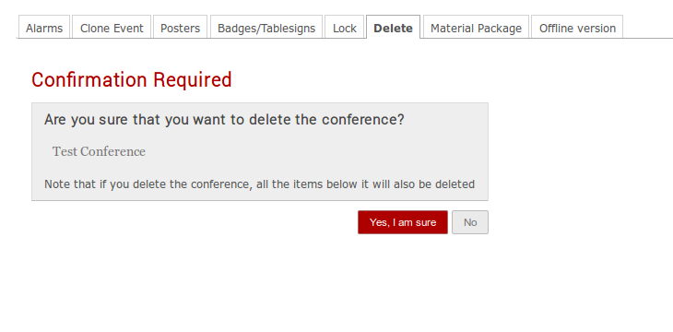The height and width of the screenshot is (332, 673).
Task: Switch to Material Package tab
Action: [x=476, y=28]
